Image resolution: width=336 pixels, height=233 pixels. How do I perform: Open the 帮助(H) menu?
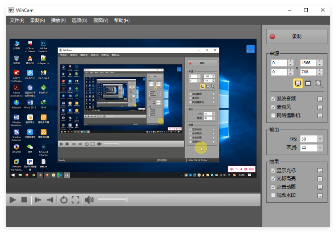[122, 20]
